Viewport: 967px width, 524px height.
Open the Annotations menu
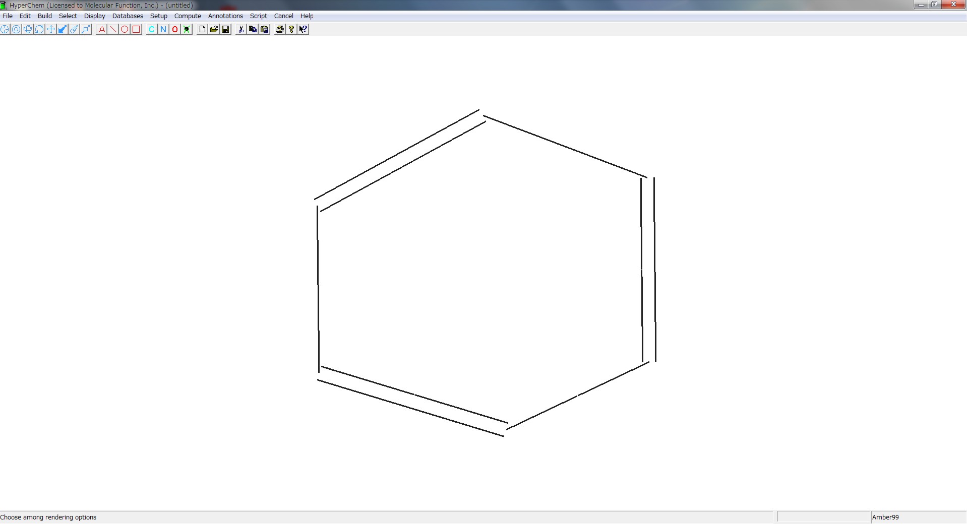[x=225, y=16]
